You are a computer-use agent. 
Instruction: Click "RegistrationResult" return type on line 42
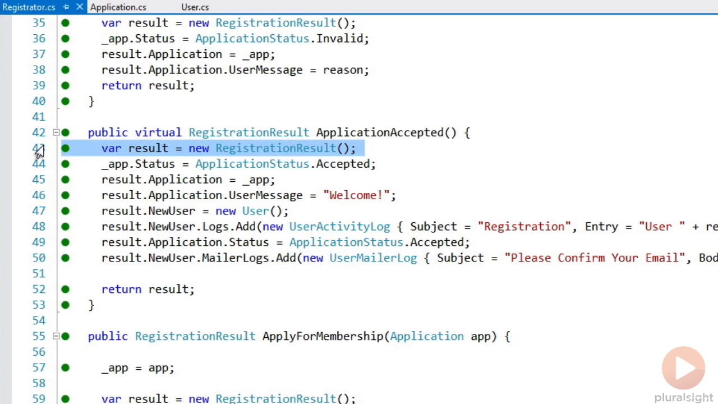point(248,132)
